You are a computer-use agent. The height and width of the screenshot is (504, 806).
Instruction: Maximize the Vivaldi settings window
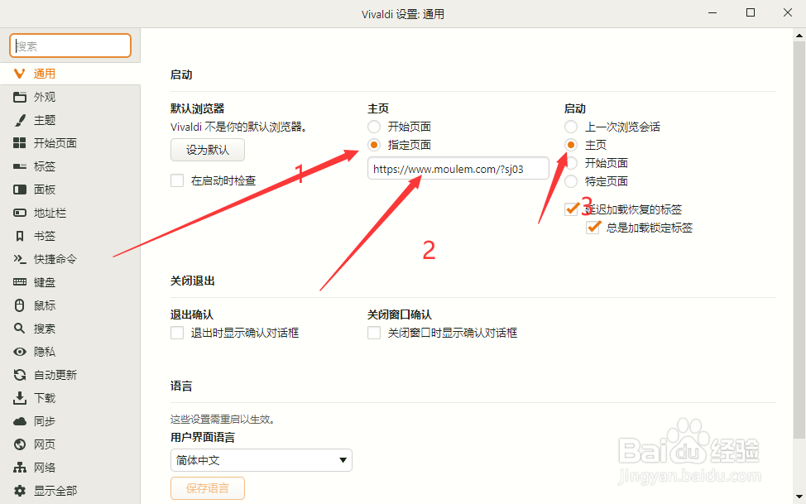751,13
